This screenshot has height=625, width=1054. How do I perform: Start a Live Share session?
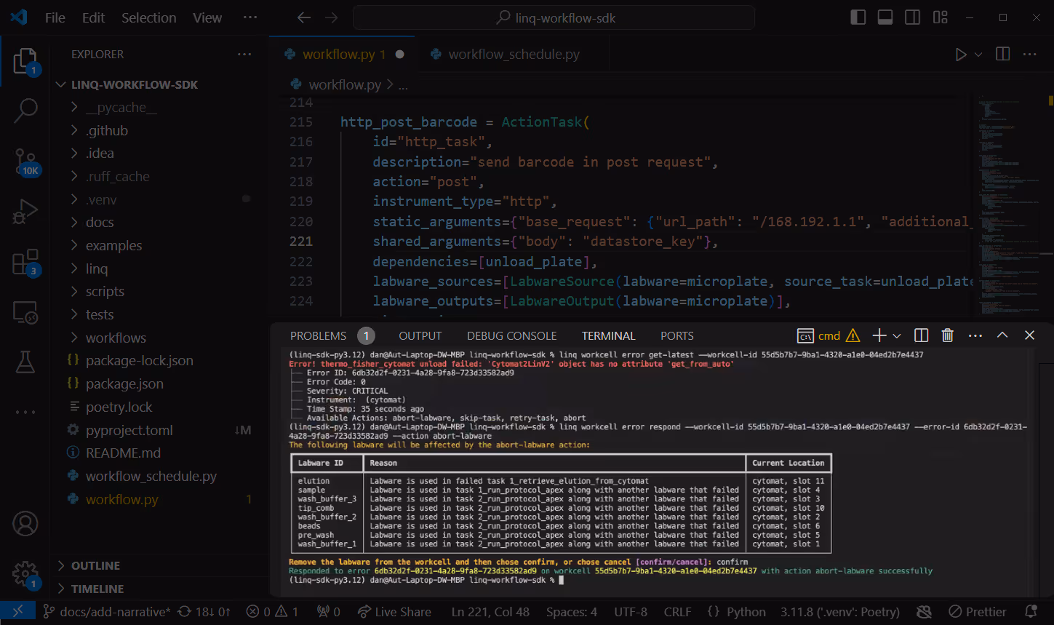(x=395, y=611)
